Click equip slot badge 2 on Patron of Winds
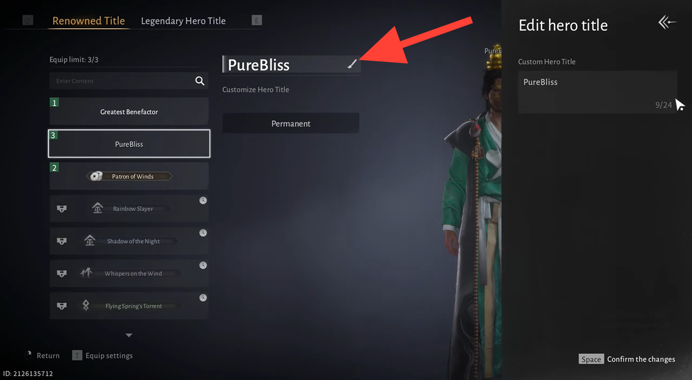 54,168
